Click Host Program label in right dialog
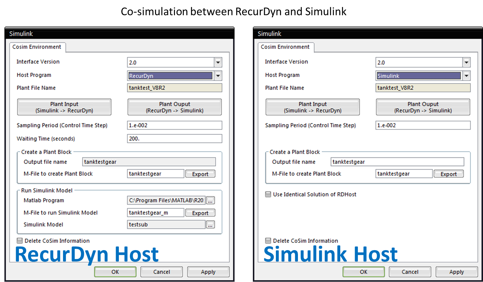Image resolution: width=483 pixels, height=282 pixels. click(282, 75)
